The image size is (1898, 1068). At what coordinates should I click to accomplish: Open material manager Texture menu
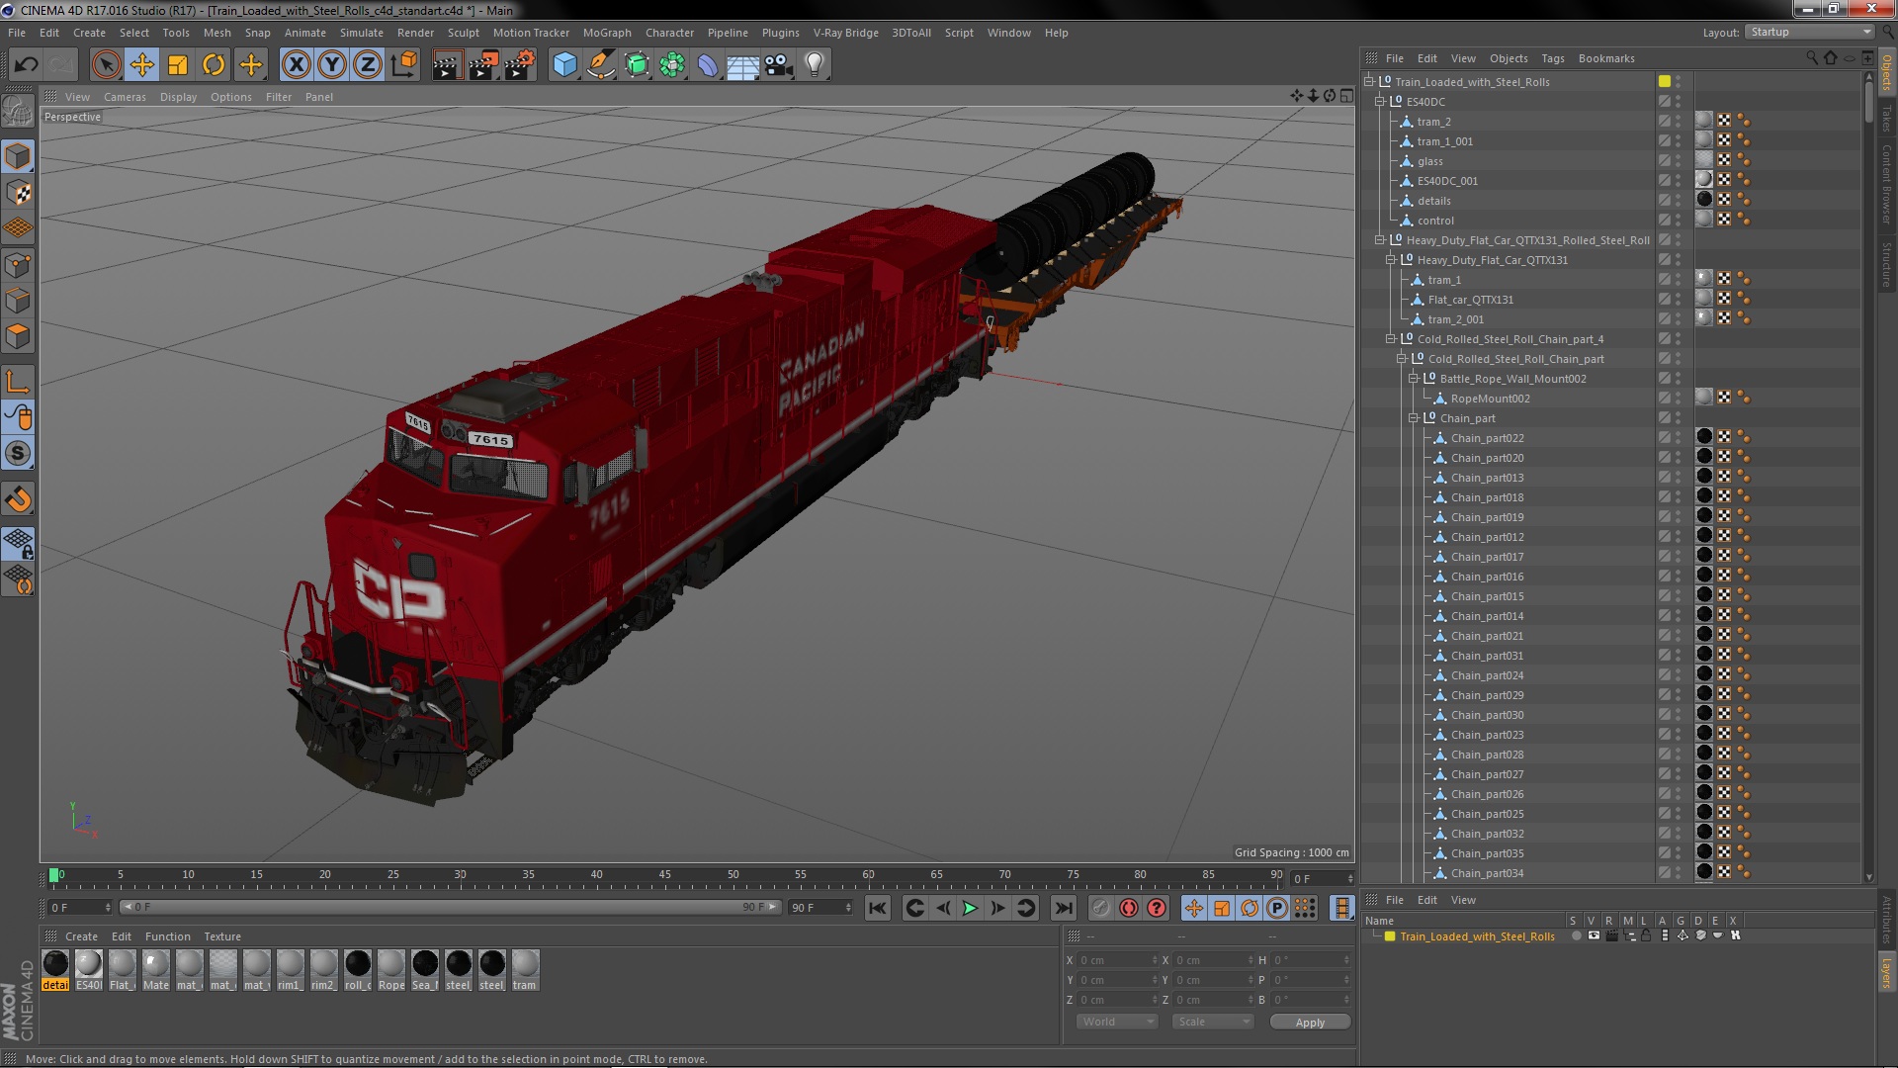[222, 936]
